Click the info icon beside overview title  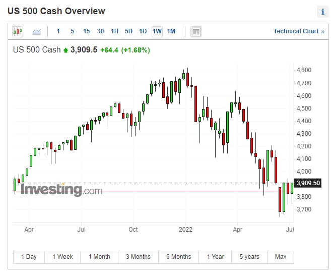coord(323,12)
